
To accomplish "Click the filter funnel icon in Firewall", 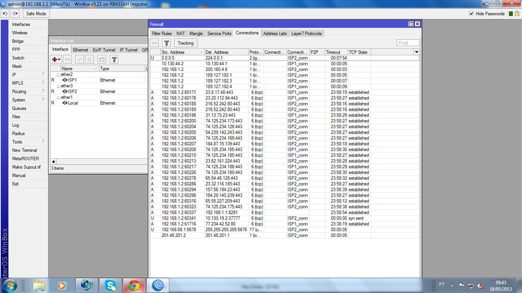I will click(x=166, y=43).
